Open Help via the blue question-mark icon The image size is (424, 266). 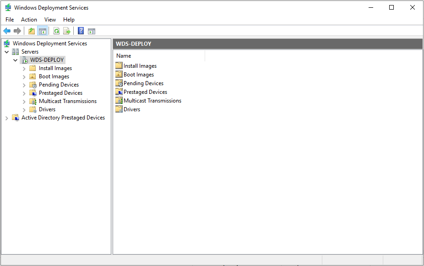tap(81, 31)
